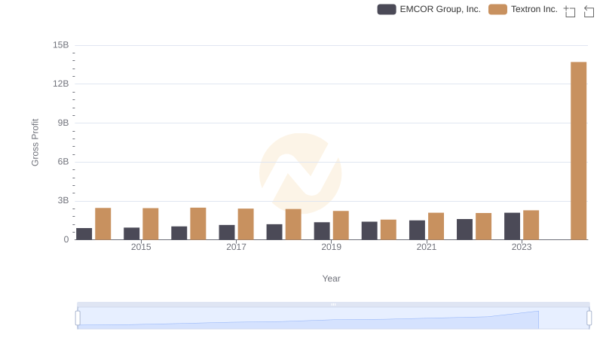
Task: Toggle Textron Inc. legend swatch
Action: [x=497, y=9]
